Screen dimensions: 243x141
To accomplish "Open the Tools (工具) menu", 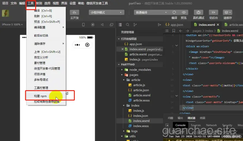I will pos(31,3).
